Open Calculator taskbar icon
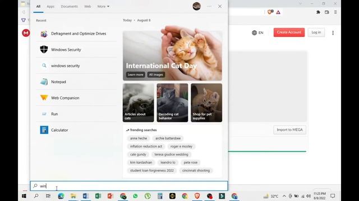 tap(160, 196)
